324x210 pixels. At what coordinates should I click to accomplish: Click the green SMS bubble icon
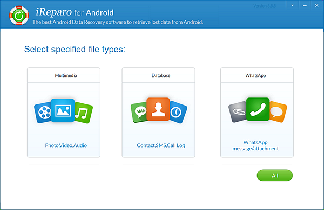[139, 113]
